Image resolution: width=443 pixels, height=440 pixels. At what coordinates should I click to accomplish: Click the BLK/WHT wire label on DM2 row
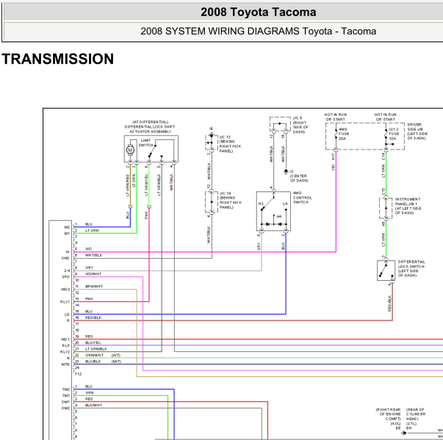point(94,405)
